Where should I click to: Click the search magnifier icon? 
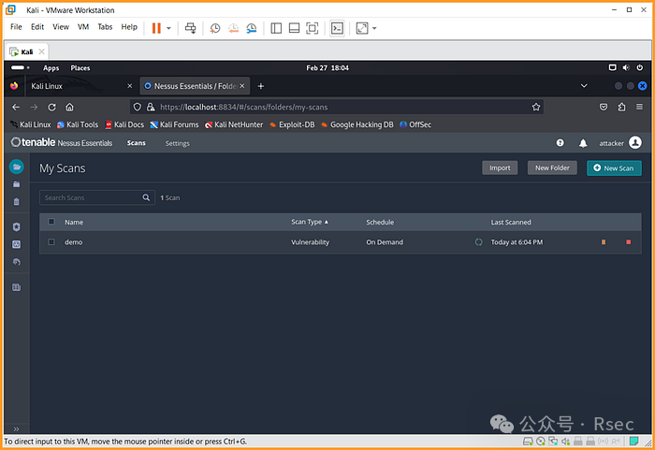click(146, 197)
